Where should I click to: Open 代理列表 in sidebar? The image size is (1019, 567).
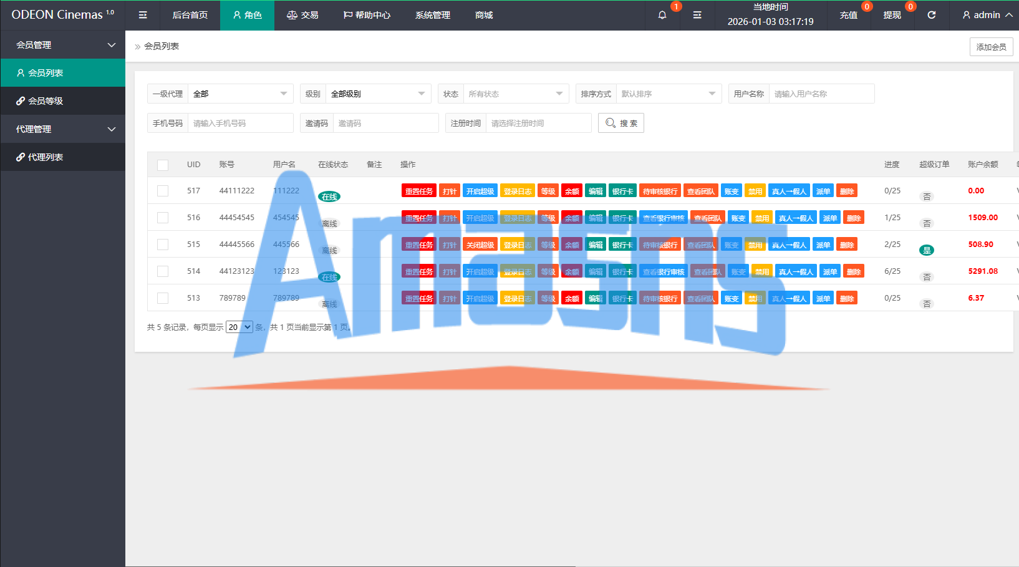coord(62,157)
